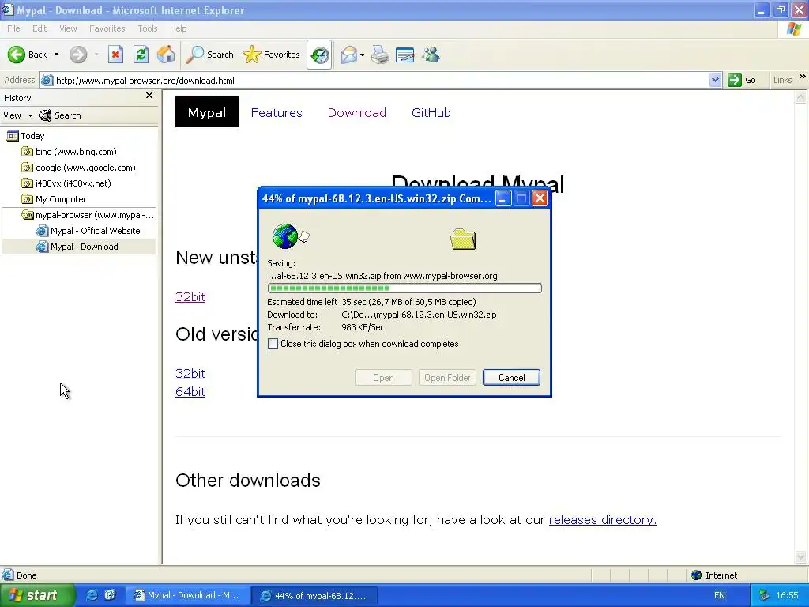
Task: Click the disabled Open Folder button
Action: [x=447, y=377]
